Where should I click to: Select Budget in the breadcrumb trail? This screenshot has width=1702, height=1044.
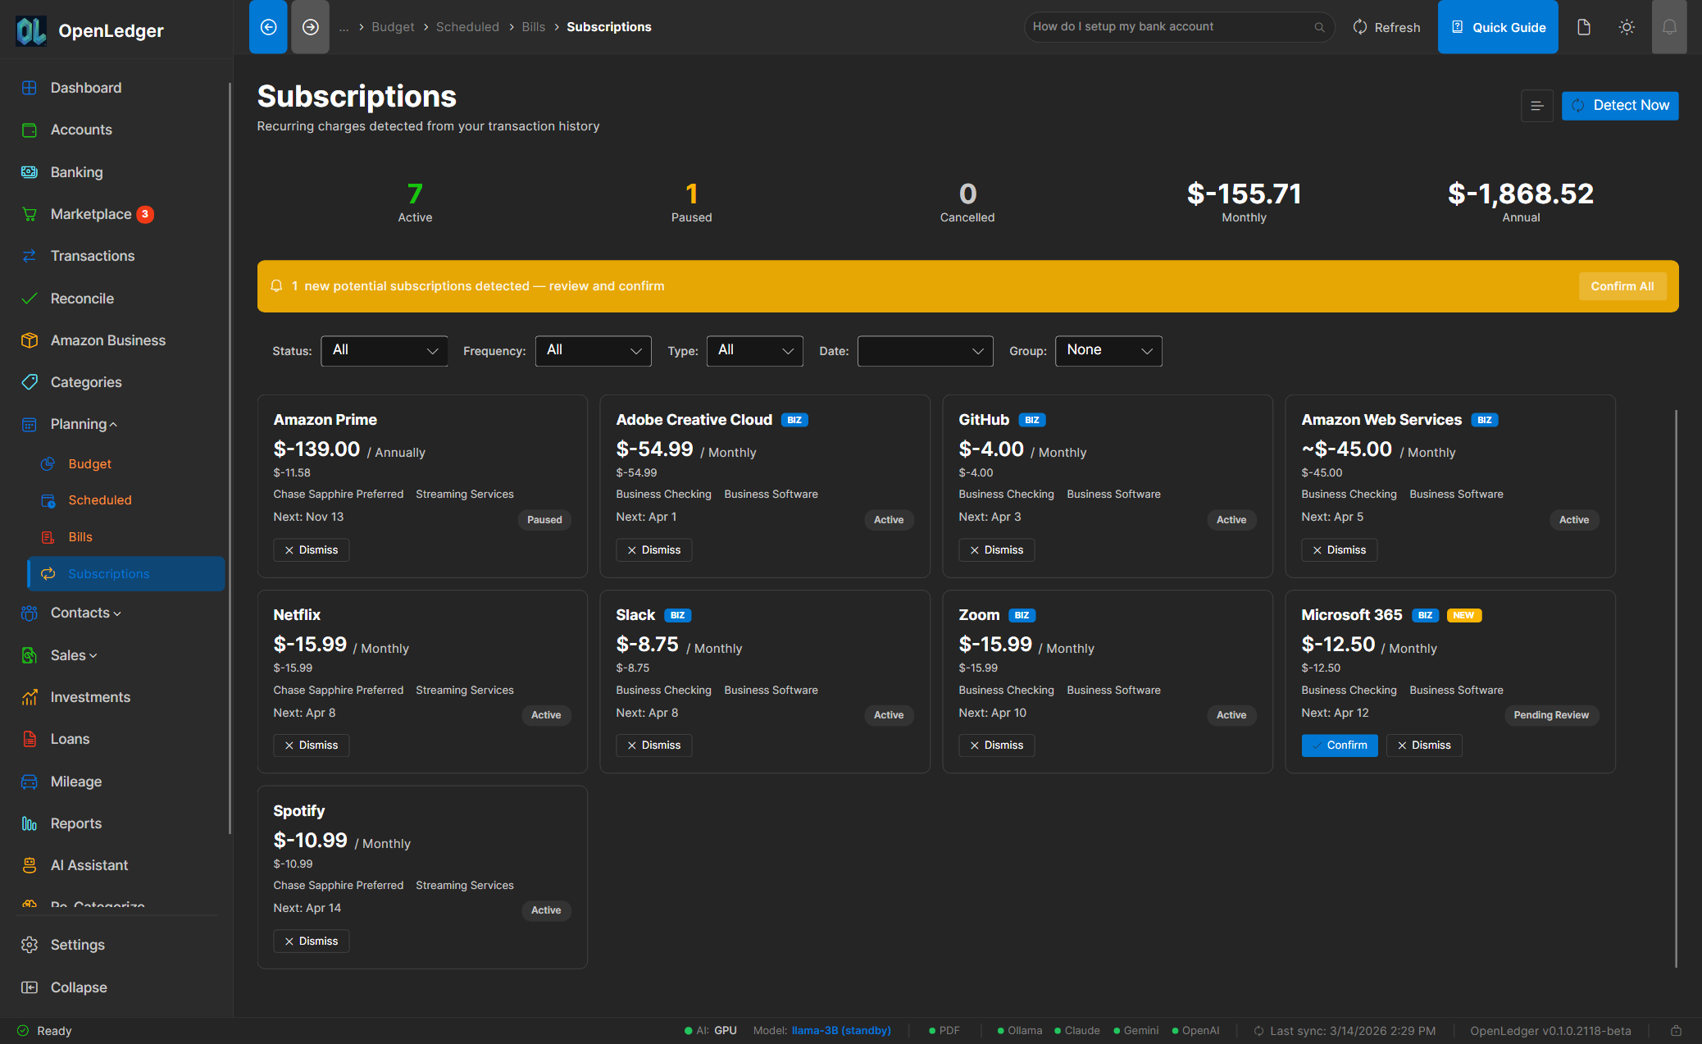(x=393, y=26)
